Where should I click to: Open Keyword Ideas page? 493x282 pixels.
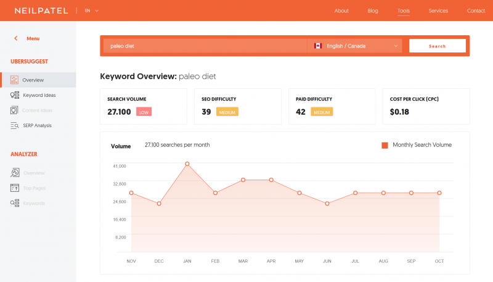point(39,95)
